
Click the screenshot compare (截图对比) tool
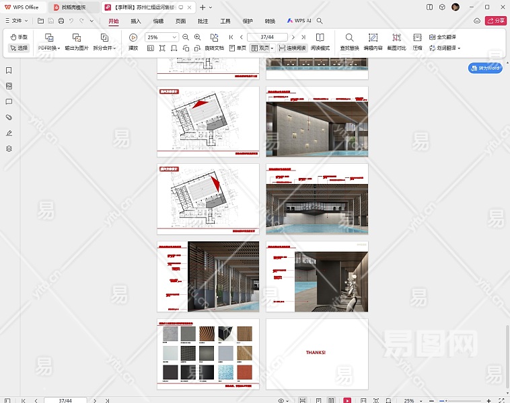click(x=396, y=38)
